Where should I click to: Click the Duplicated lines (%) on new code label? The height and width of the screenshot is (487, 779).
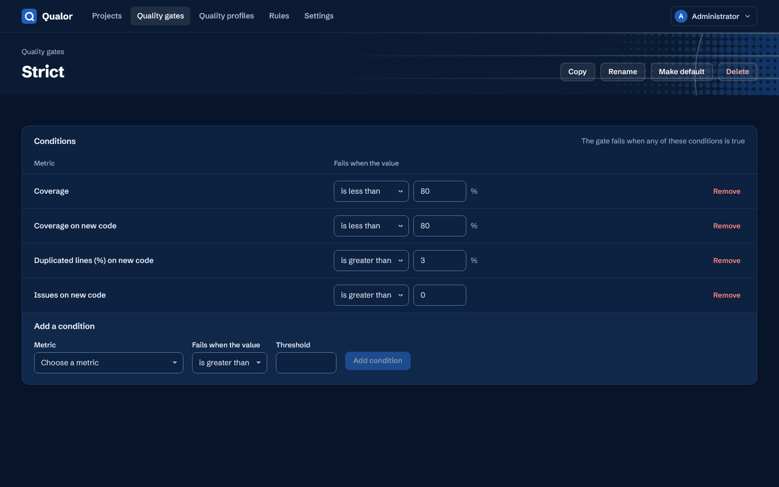click(94, 260)
